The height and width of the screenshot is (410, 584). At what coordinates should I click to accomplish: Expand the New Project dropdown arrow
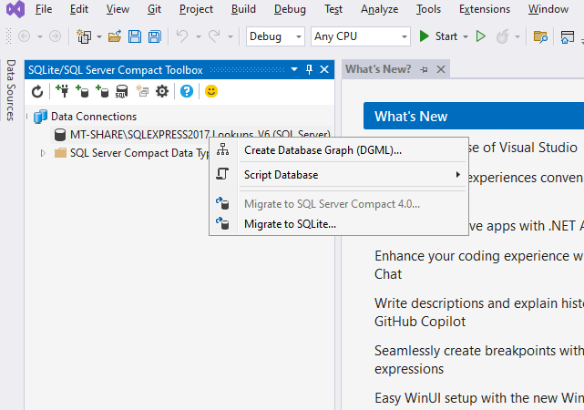point(99,36)
